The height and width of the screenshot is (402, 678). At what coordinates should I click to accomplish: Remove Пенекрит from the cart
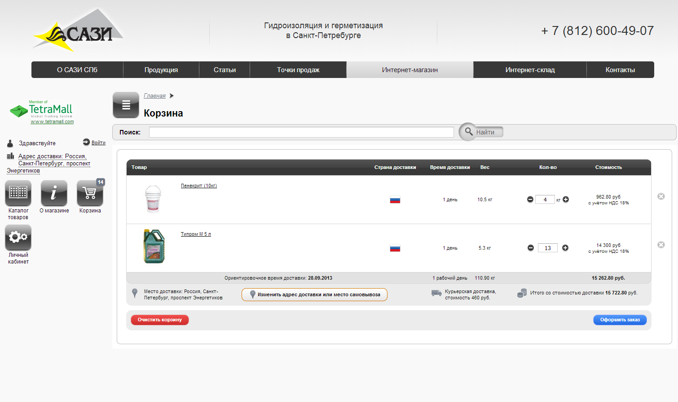[x=661, y=196]
